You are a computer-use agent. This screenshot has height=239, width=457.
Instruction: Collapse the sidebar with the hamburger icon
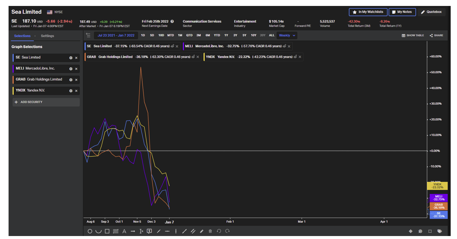(88, 35)
